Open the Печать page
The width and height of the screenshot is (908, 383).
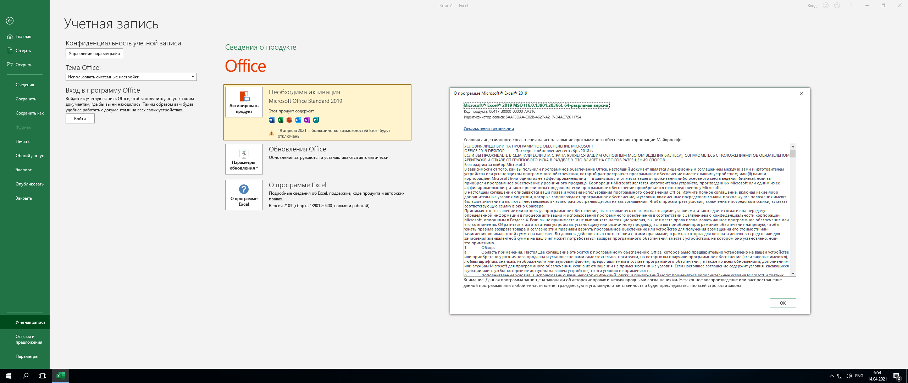tap(25, 141)
